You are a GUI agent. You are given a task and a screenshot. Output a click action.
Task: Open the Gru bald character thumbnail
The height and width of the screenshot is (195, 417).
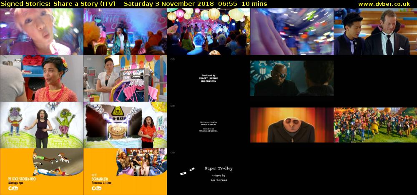point(292,125)
